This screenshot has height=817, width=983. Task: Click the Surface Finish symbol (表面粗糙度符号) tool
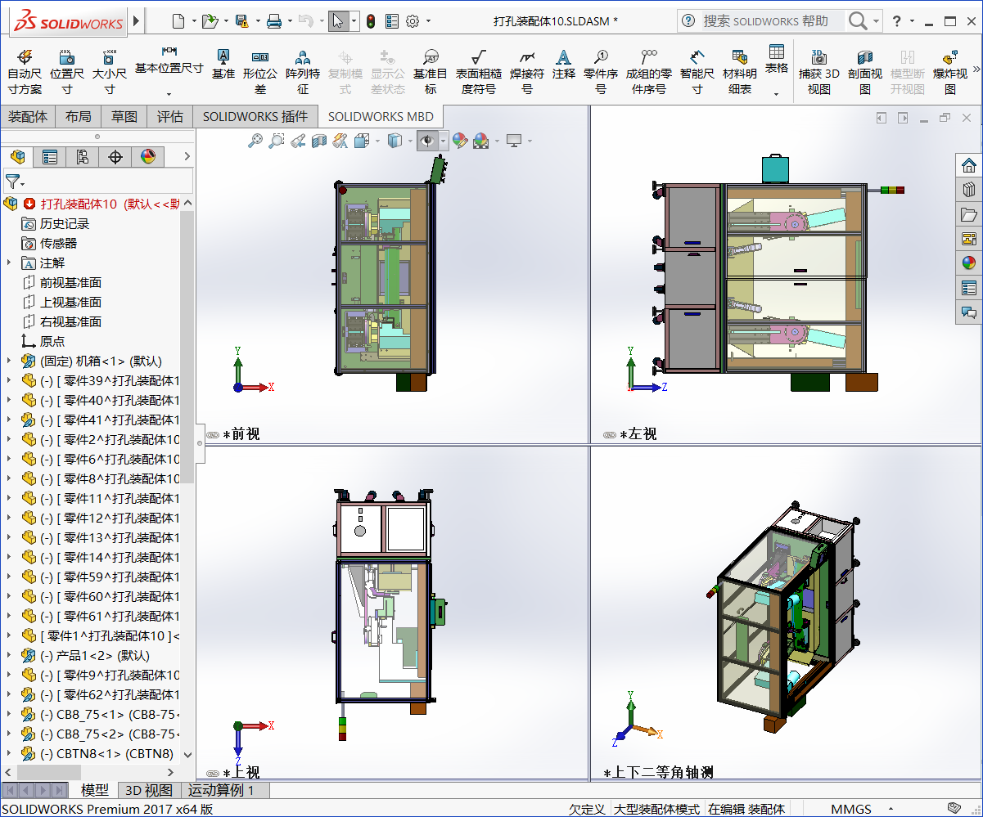479,70
